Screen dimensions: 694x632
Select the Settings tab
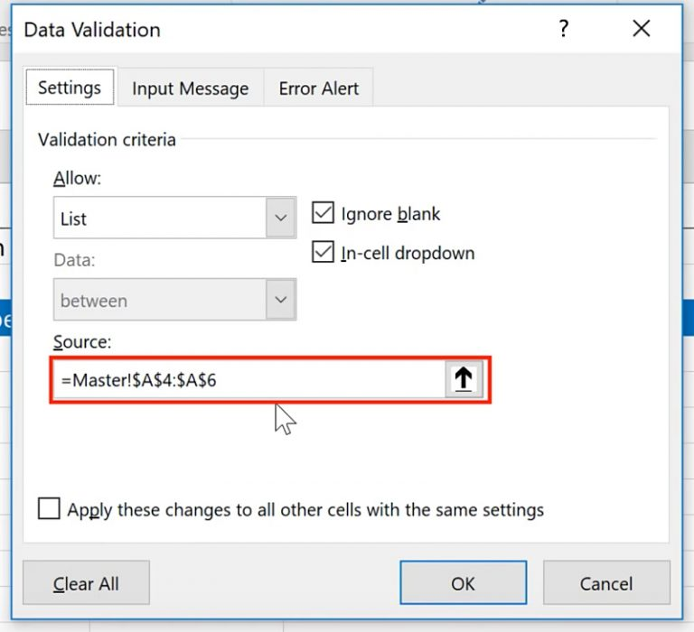pyautogui.click(x=70, y=88)
